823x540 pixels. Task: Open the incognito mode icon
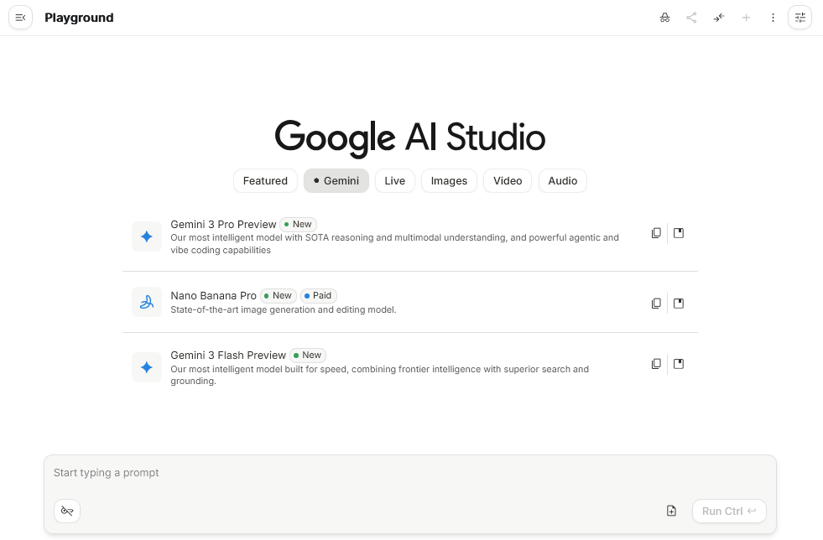(664, 17)
